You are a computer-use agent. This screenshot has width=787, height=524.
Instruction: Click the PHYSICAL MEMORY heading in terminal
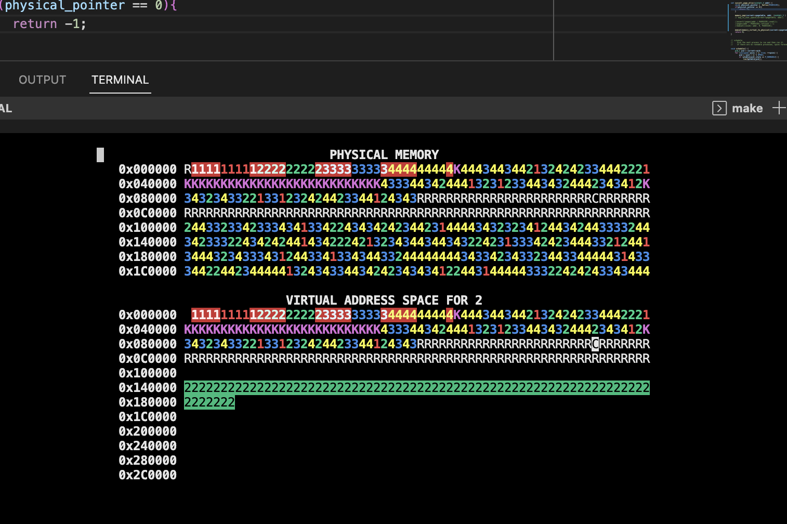(384, 155)
